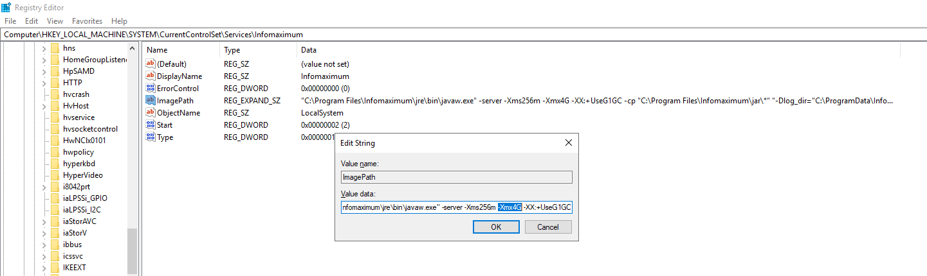Click the HomeGroupListener folder icon
Viewport: 927px width, 276px height.
[55, 60]
